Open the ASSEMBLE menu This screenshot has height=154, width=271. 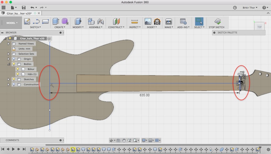point(96,27)
